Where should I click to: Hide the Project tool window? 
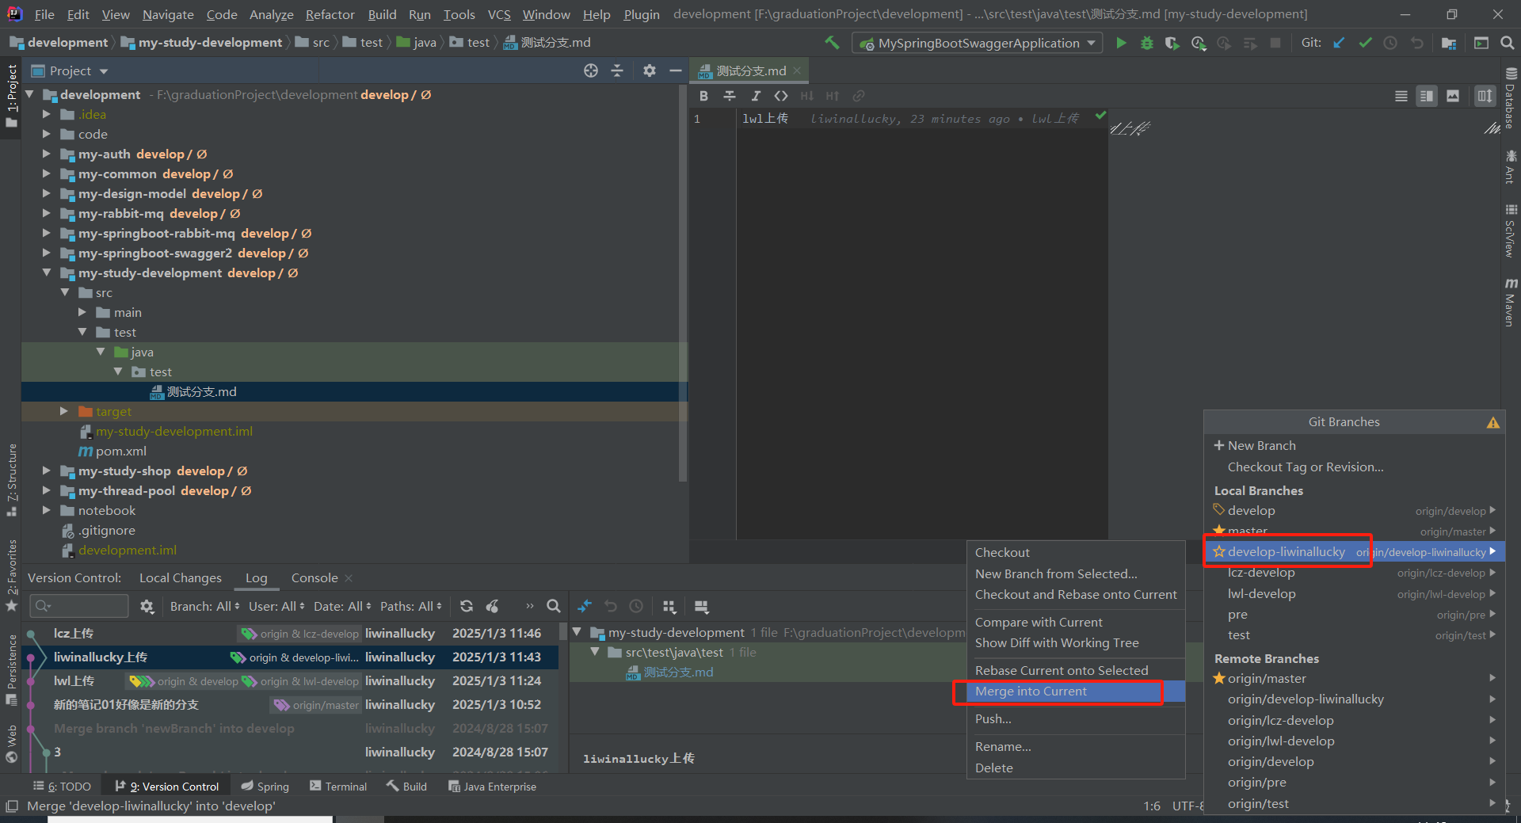(x=676, y=70)
